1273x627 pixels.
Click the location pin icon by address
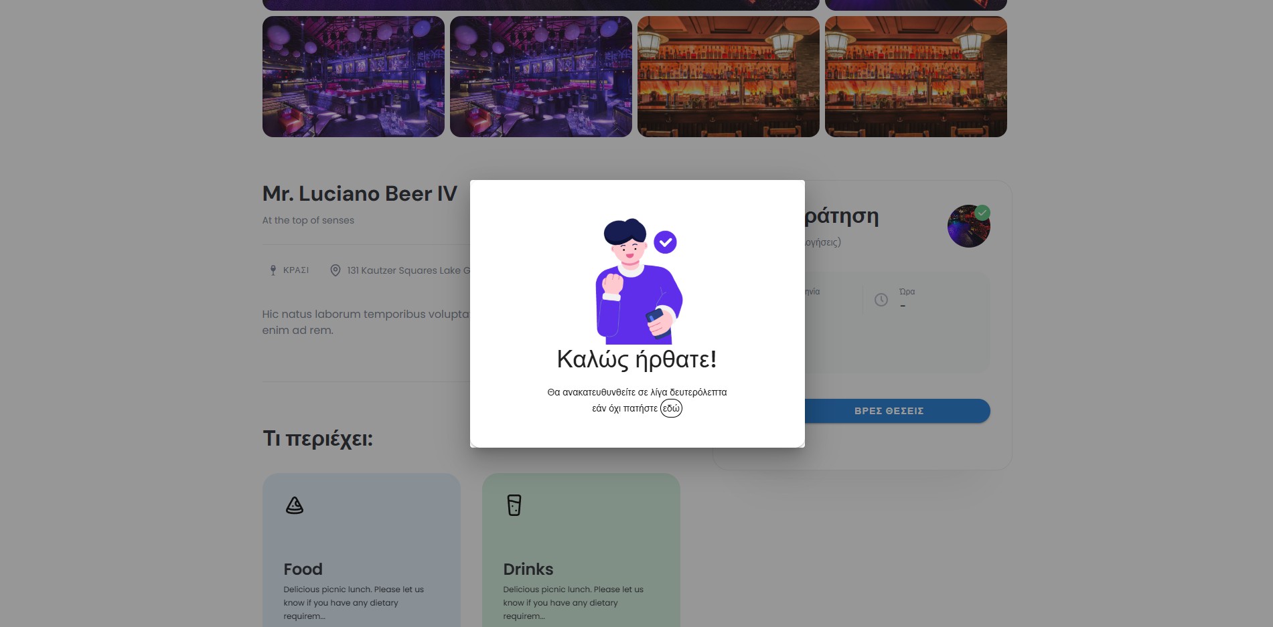point(335,270)
